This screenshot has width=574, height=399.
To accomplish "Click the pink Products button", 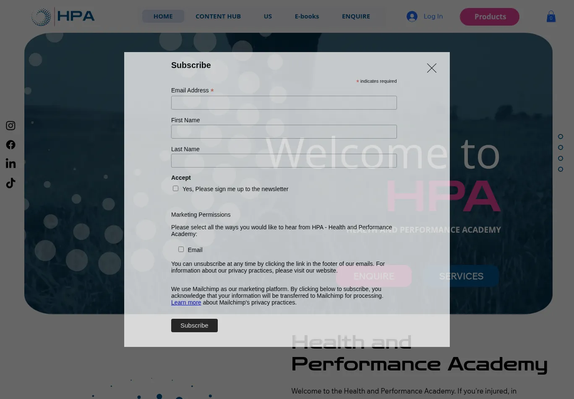I will 489,17.
